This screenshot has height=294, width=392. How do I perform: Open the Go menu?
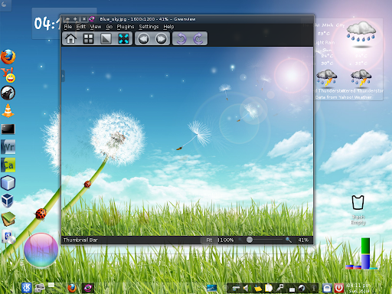[x=109, y=27]
